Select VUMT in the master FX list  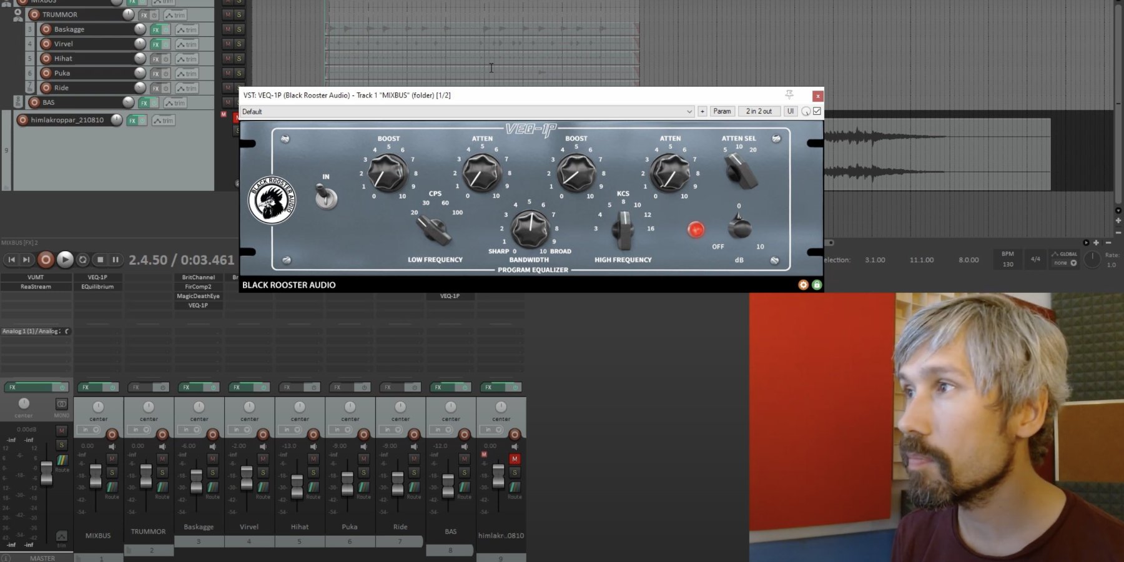pyautogui.click(x=36, y=277)
